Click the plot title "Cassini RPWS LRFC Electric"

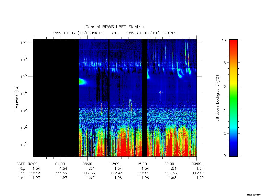(114, 27)
